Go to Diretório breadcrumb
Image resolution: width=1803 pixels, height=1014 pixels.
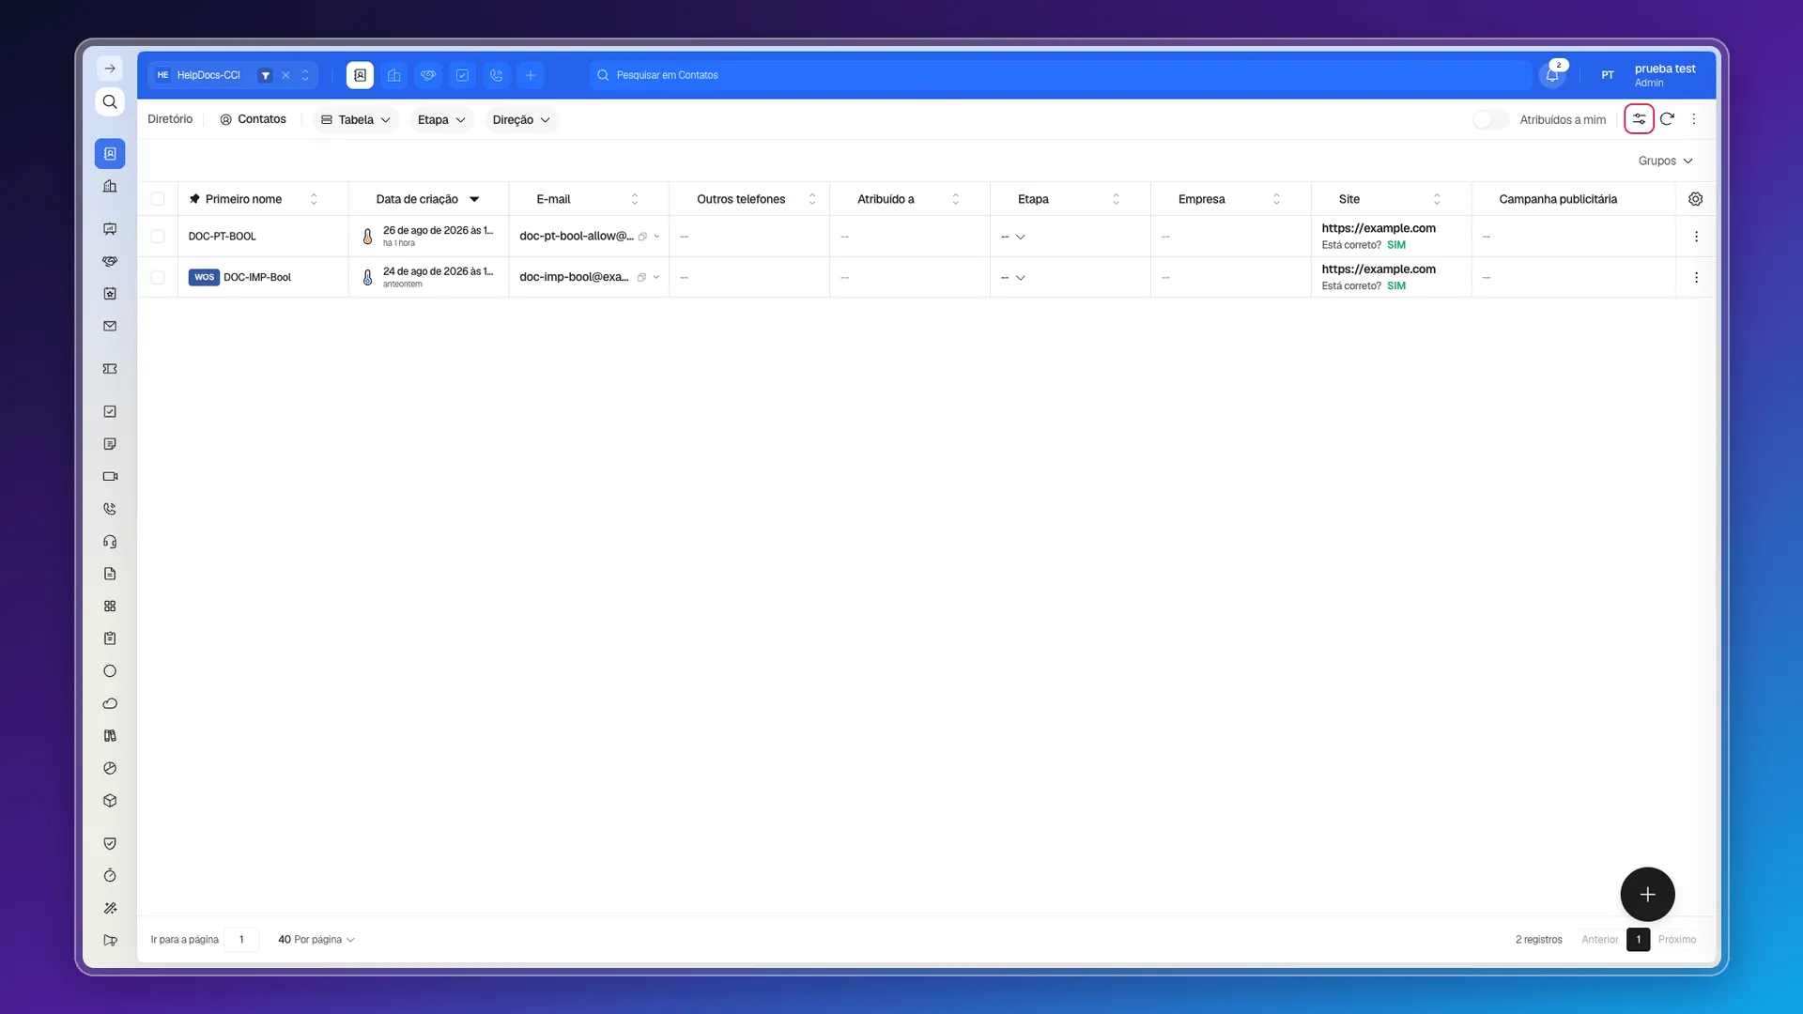(170, 119)
